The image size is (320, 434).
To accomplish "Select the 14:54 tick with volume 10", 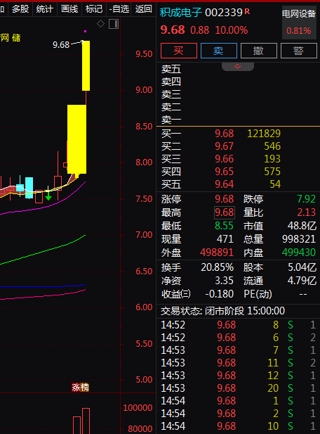I will (239, 426).
